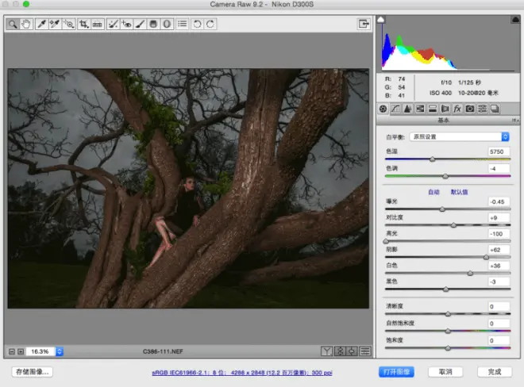Switch to the Lens Corrections tab
This screenshot has height=387, width=524.
tap(445, 109)
